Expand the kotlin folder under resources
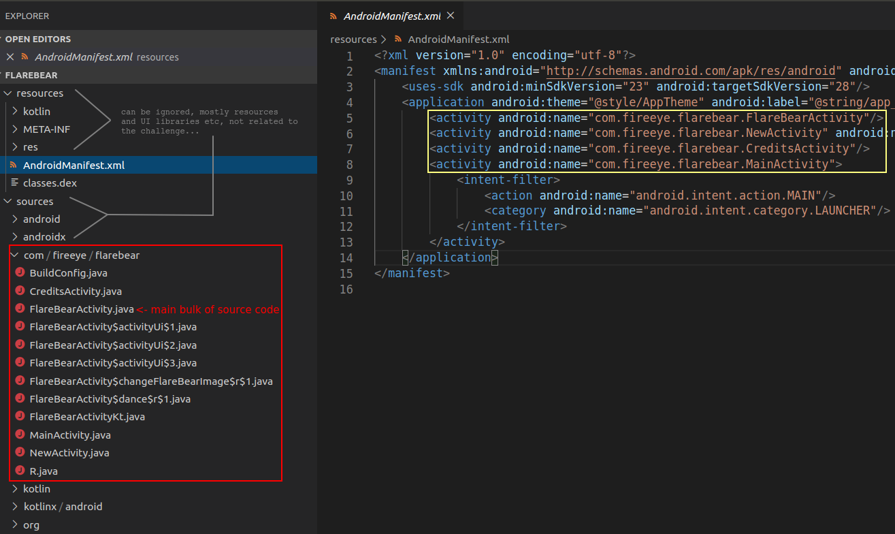 16,111
